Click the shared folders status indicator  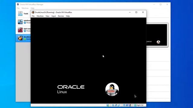[122, 105]
